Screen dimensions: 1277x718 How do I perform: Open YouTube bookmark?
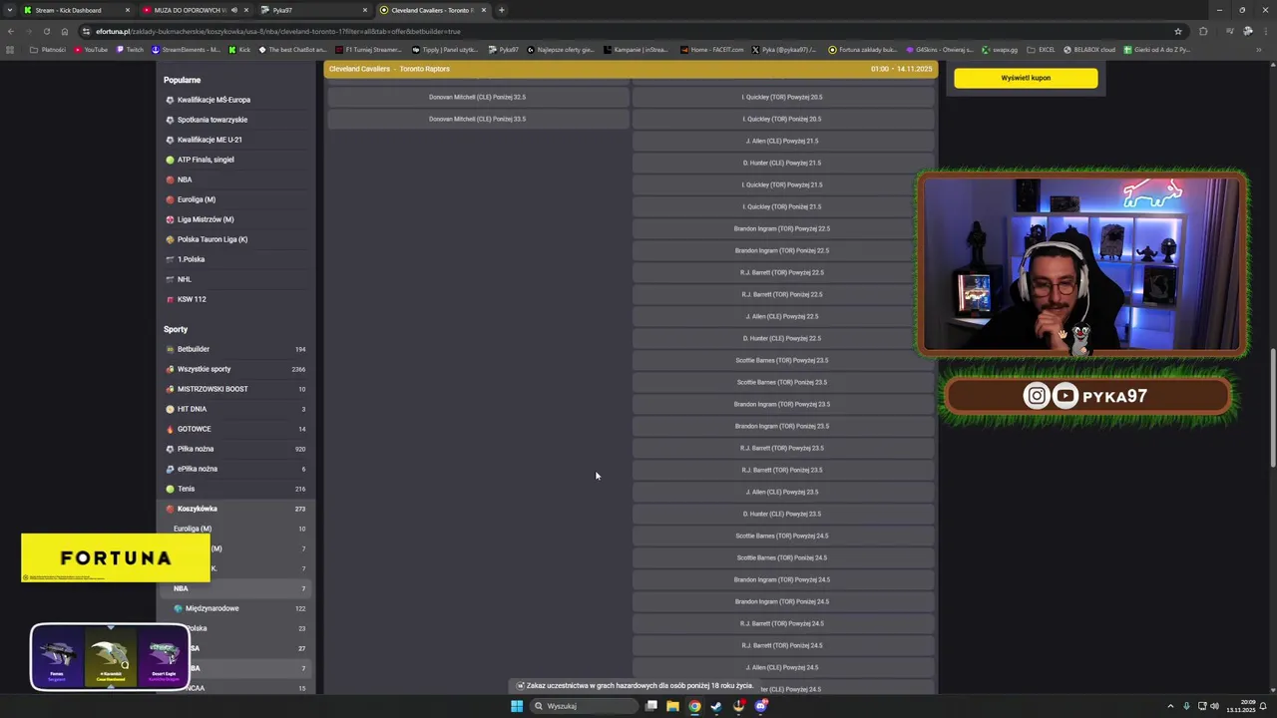pyautogui.click(x=90, y=50)
